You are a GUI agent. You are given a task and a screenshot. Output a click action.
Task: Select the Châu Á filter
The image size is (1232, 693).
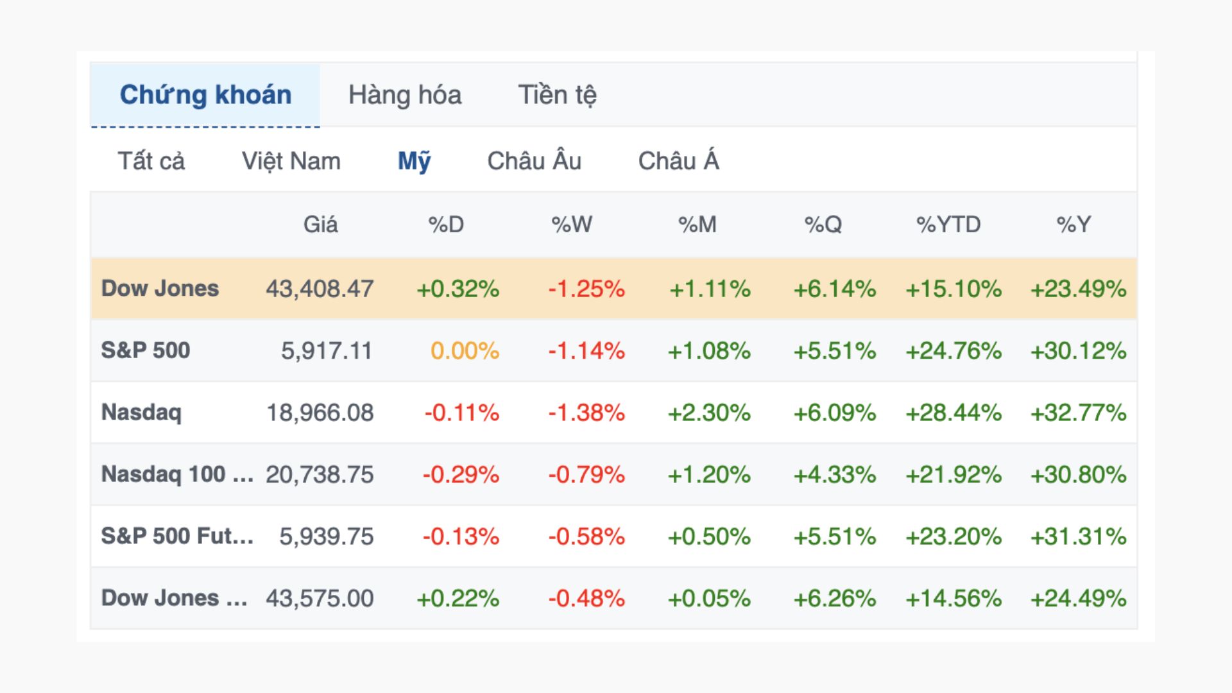[x=679, y=160]
